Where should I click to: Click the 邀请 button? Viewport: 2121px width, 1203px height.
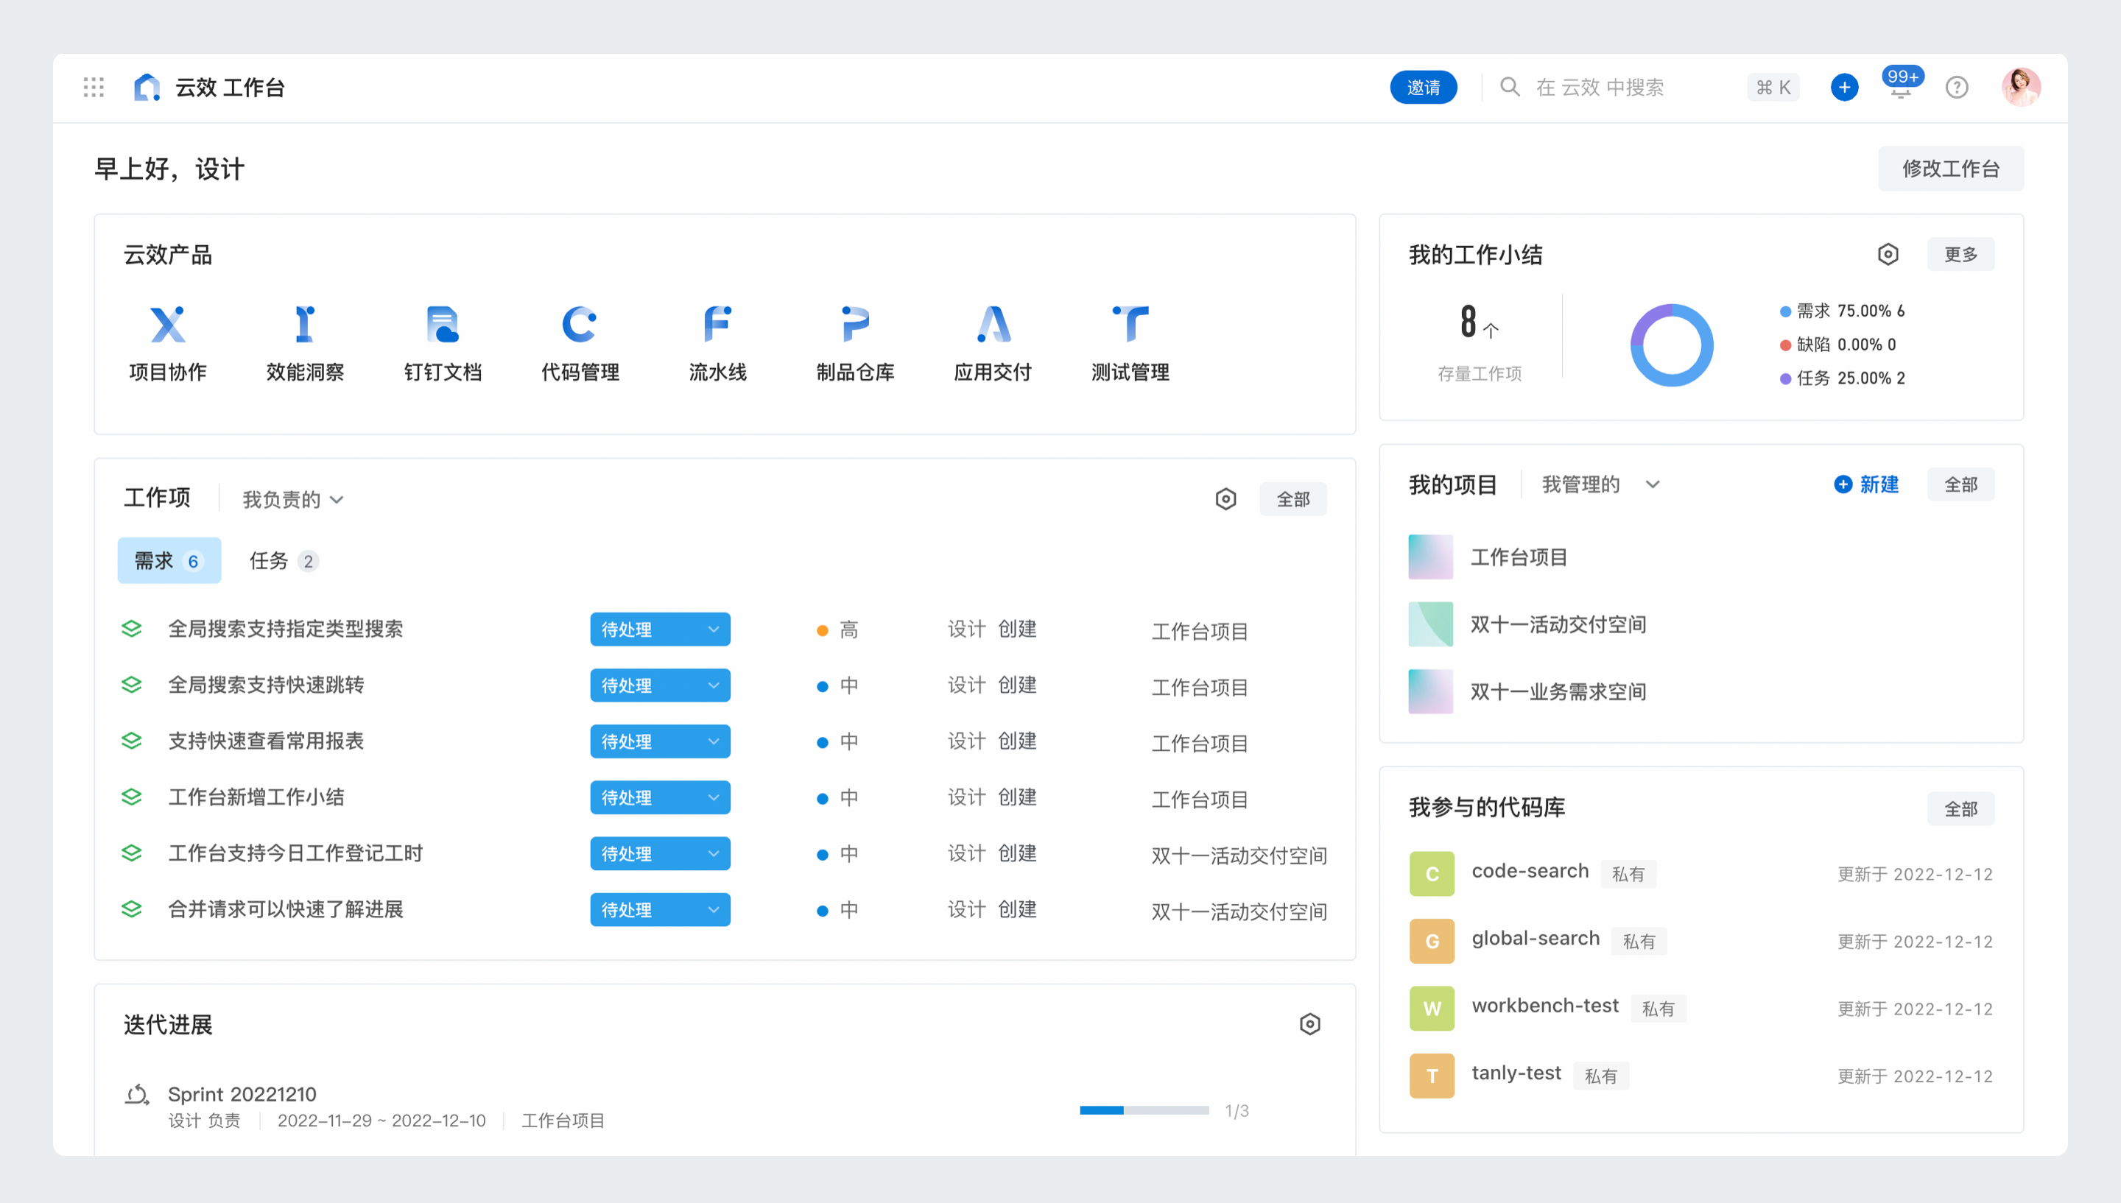(1422, 88)
